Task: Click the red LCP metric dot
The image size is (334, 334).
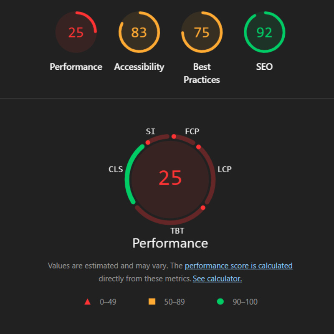Action: tap(199, 147)
